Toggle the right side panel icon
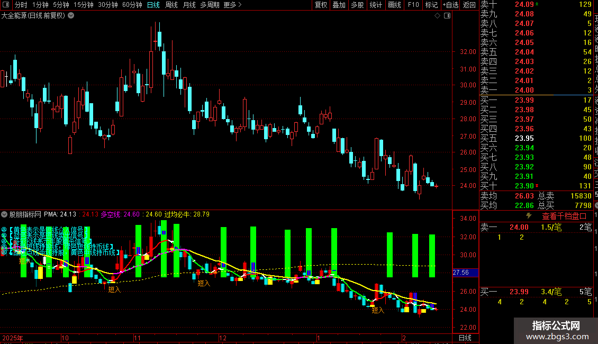 447,16
